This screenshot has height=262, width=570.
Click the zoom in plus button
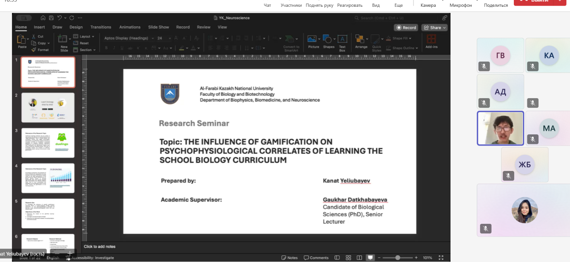coord(416,258)
